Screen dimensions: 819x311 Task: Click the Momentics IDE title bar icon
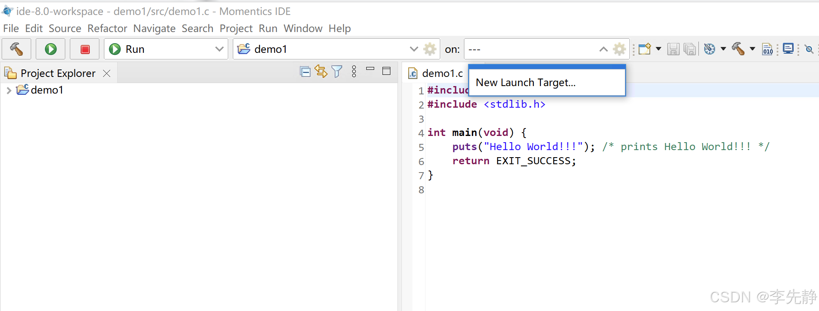7,11
